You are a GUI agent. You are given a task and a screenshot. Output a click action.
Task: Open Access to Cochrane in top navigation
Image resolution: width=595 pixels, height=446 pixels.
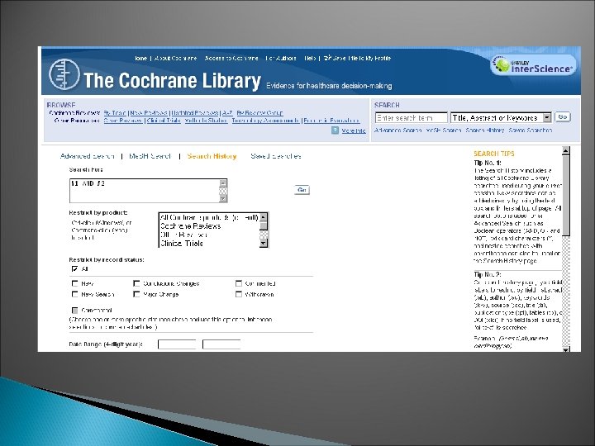(231, 58)
